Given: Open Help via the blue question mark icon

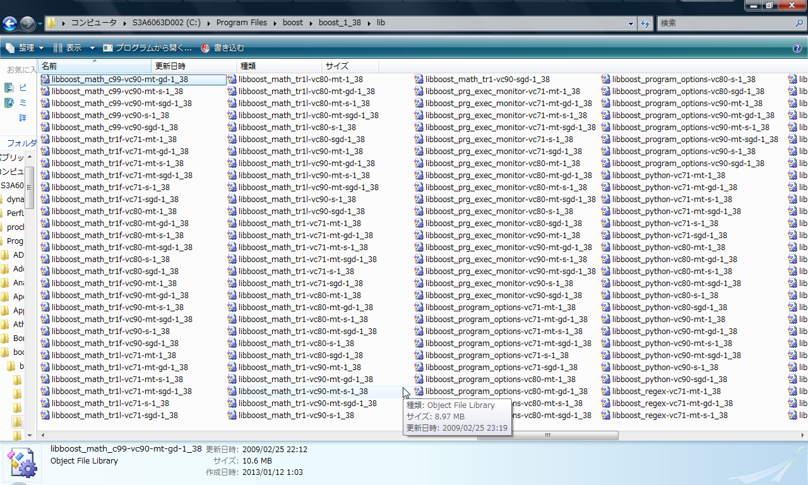Looking at the screenshot, I should [797, 48].
